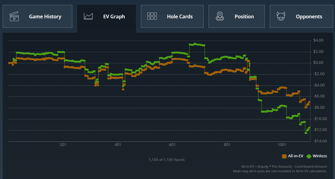Image resolution: width=335 pixels, height=179 pixels.
Task: Click the grid Hole Cards icon
Action: click(152, 16)
